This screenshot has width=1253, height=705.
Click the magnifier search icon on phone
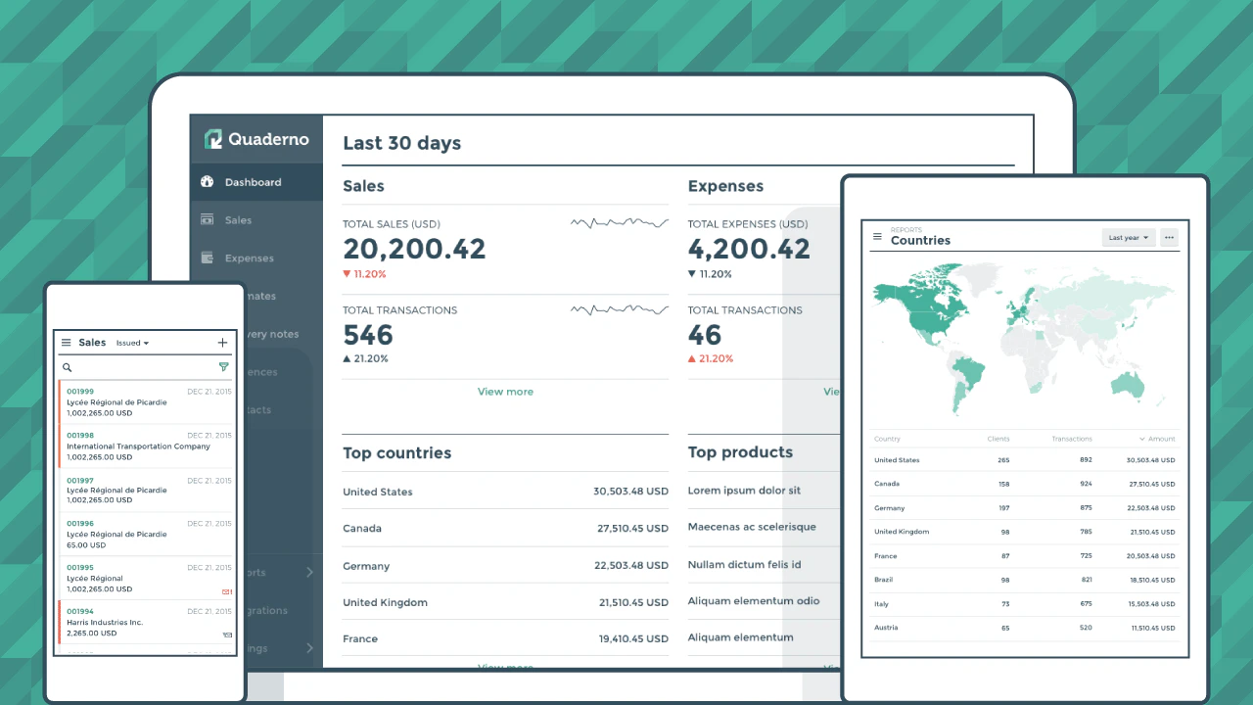(x=68, y=367)
